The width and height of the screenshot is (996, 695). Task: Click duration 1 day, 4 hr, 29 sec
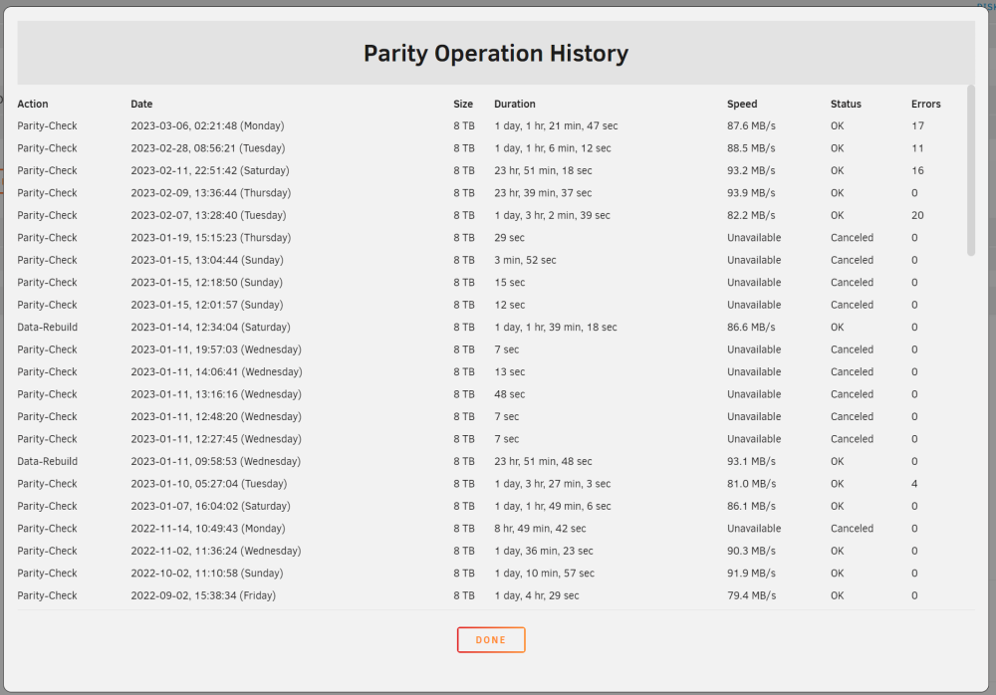coord(537,595)
